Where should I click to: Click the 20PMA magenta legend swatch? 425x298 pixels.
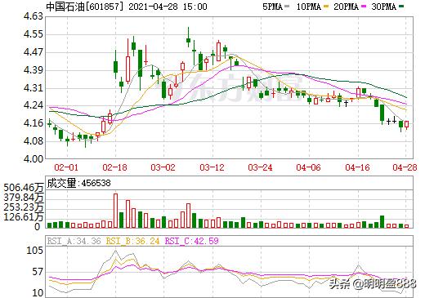(364, 7)
